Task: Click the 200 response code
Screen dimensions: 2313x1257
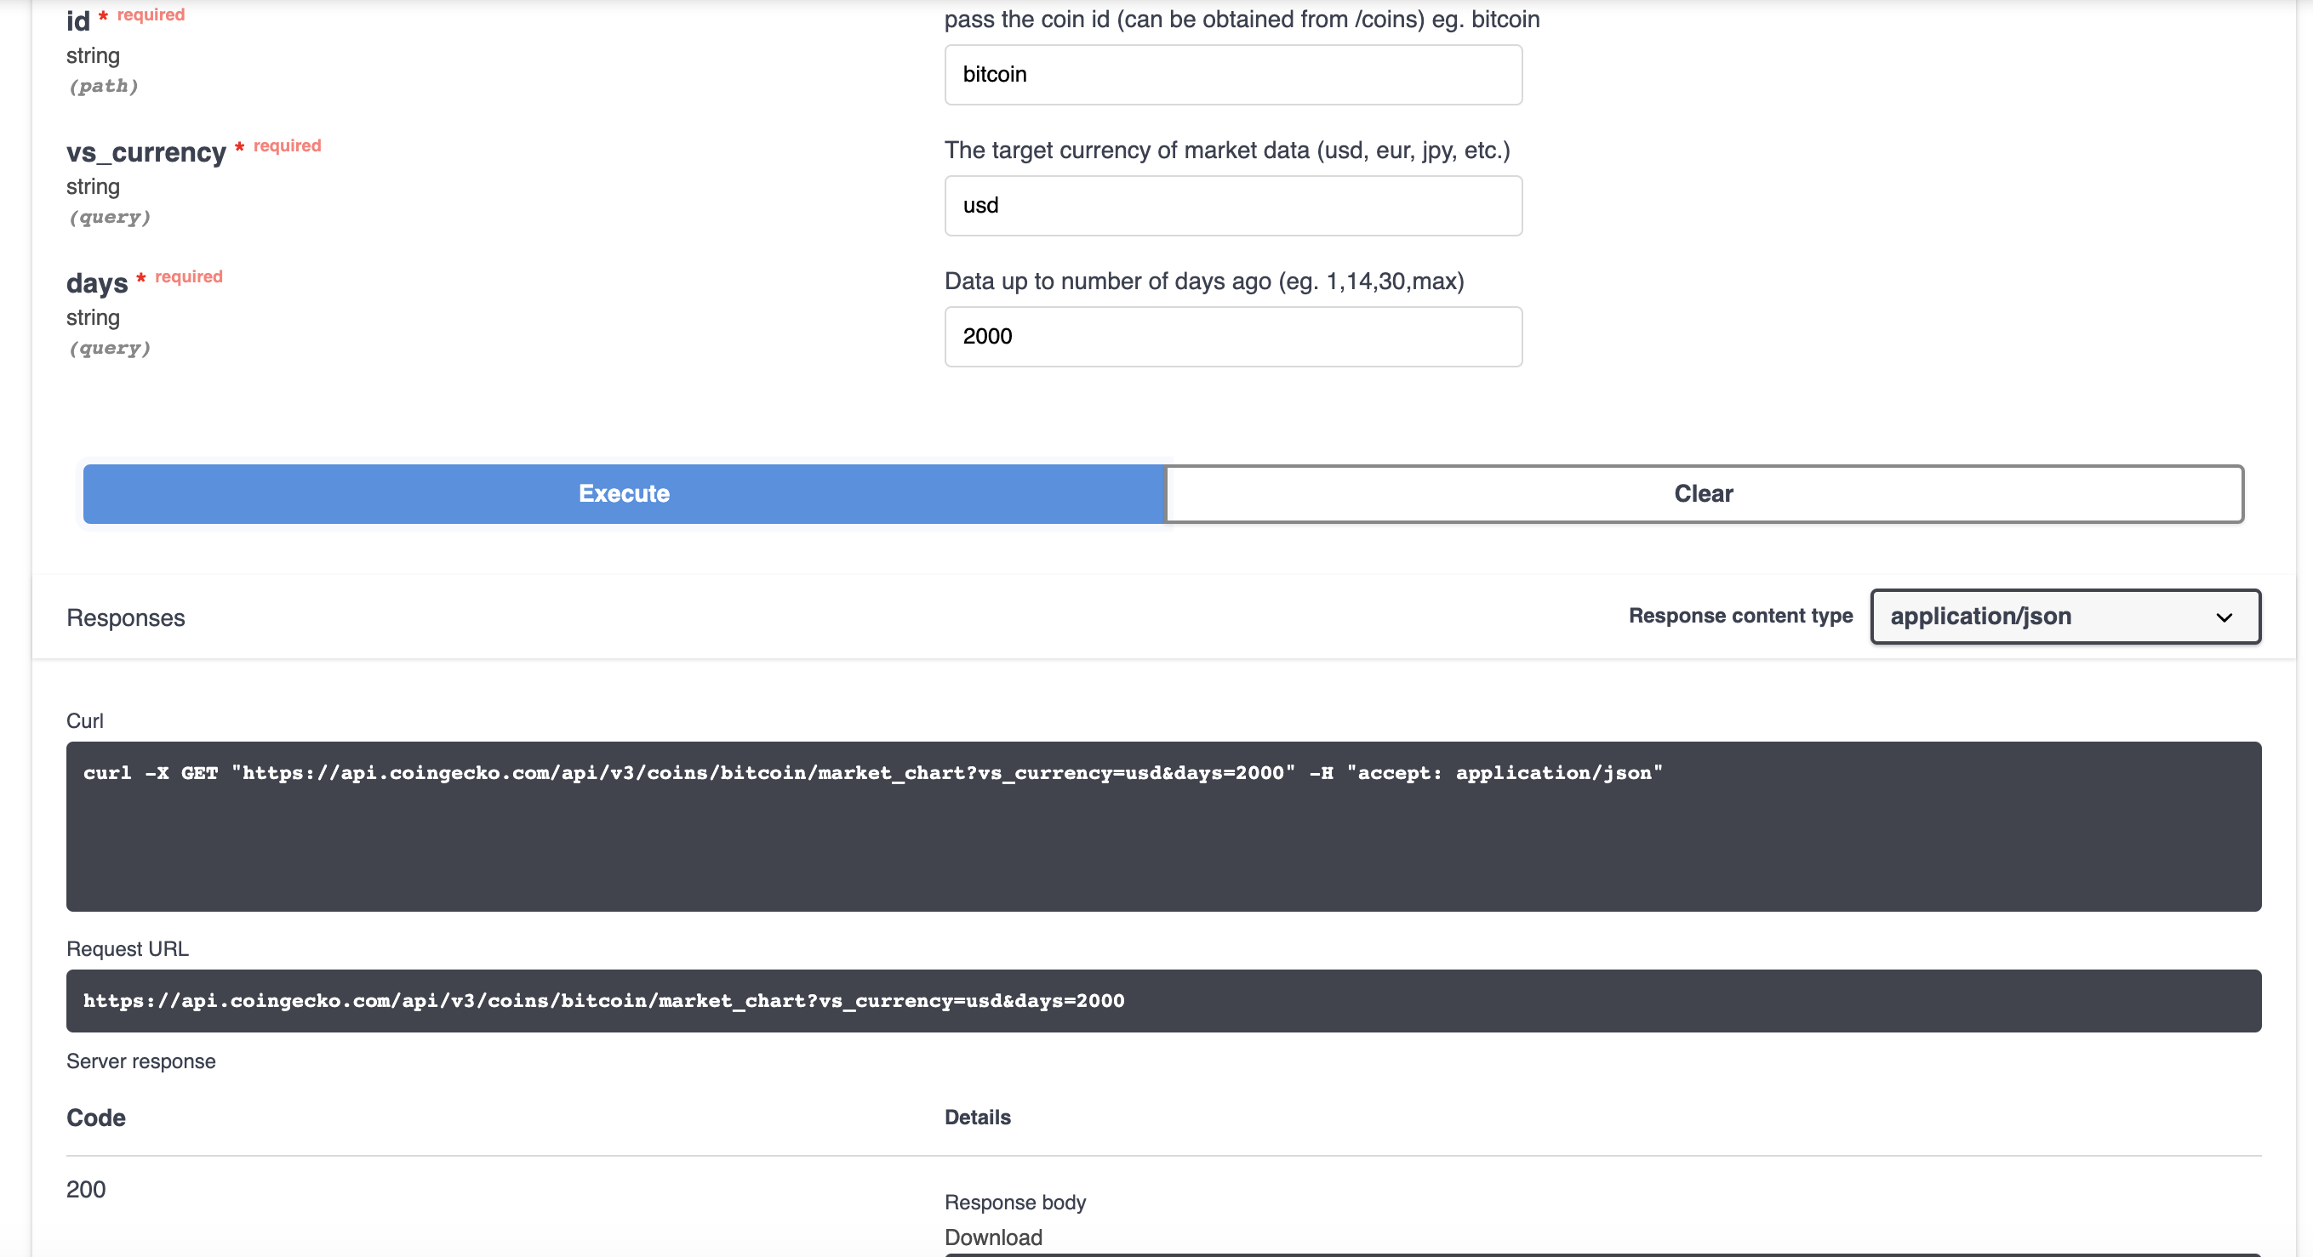Action: pos(86,1189)
